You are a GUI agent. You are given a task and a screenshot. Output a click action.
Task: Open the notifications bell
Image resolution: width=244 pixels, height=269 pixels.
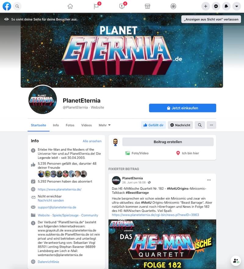pyautogui.click(x=226, y=6)
